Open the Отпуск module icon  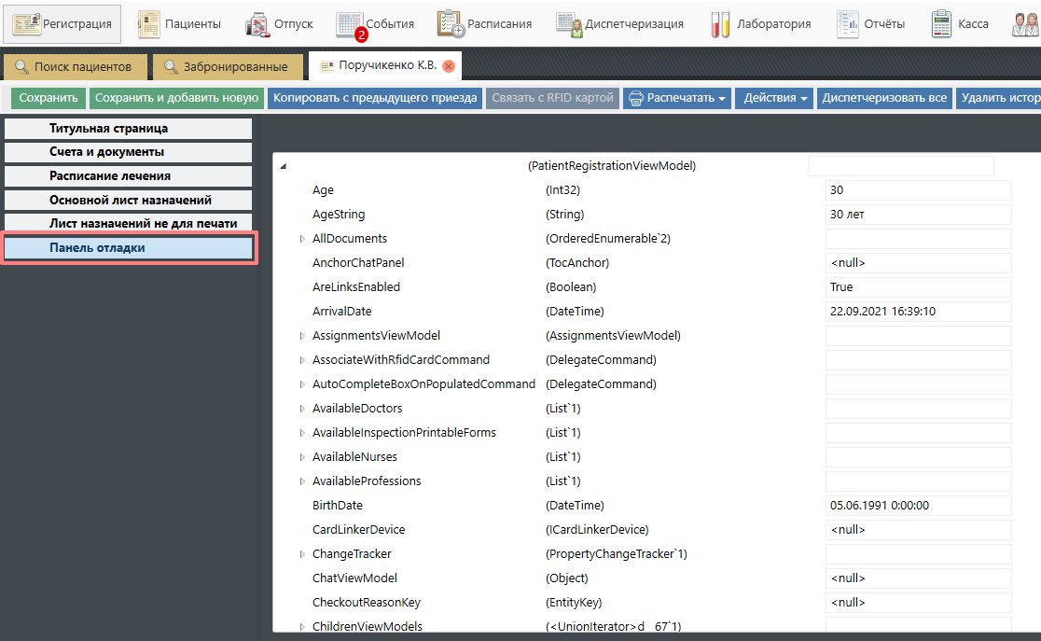257,24
